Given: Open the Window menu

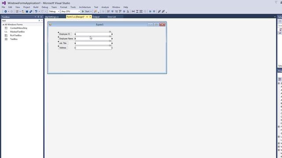Looking at the screenshot, I should click(x=116, y=7).
